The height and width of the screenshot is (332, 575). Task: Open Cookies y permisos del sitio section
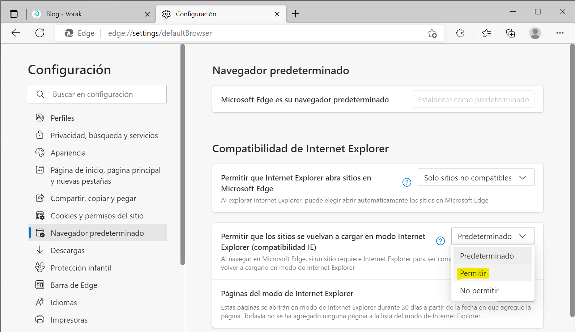[97, 216]
